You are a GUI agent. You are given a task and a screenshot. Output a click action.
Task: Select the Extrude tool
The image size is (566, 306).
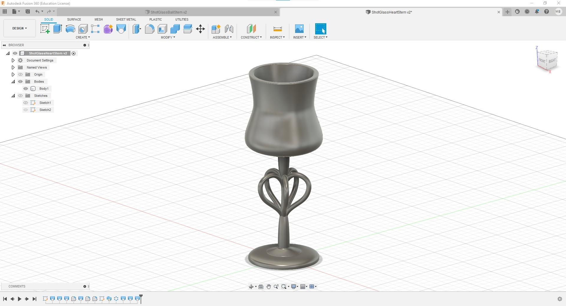pos(57,29)
